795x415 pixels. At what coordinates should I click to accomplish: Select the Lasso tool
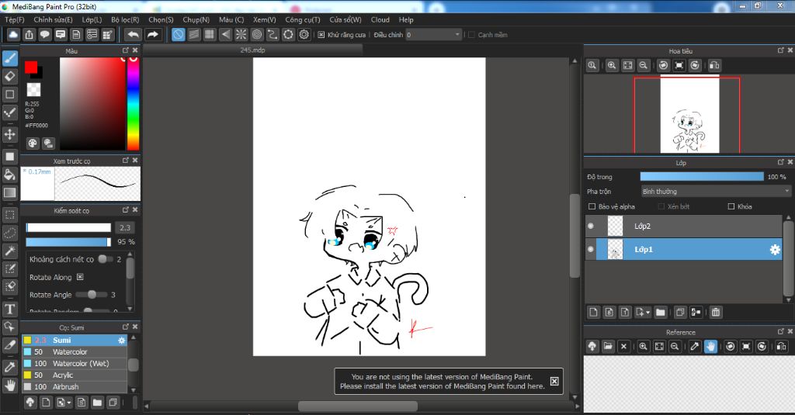(x=9, y=233)
